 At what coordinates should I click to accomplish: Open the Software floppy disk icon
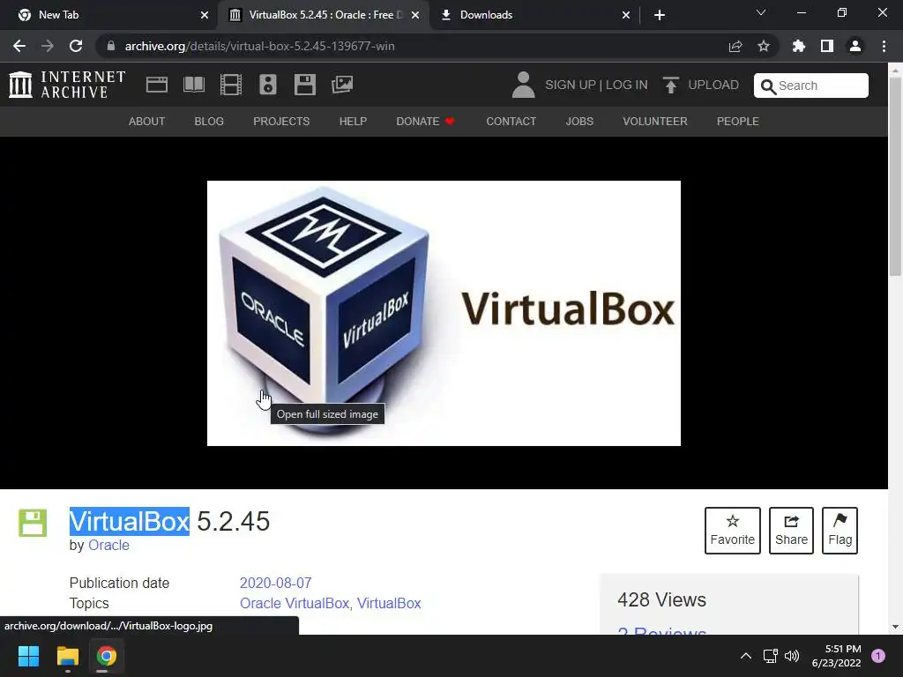coord(304,85)
